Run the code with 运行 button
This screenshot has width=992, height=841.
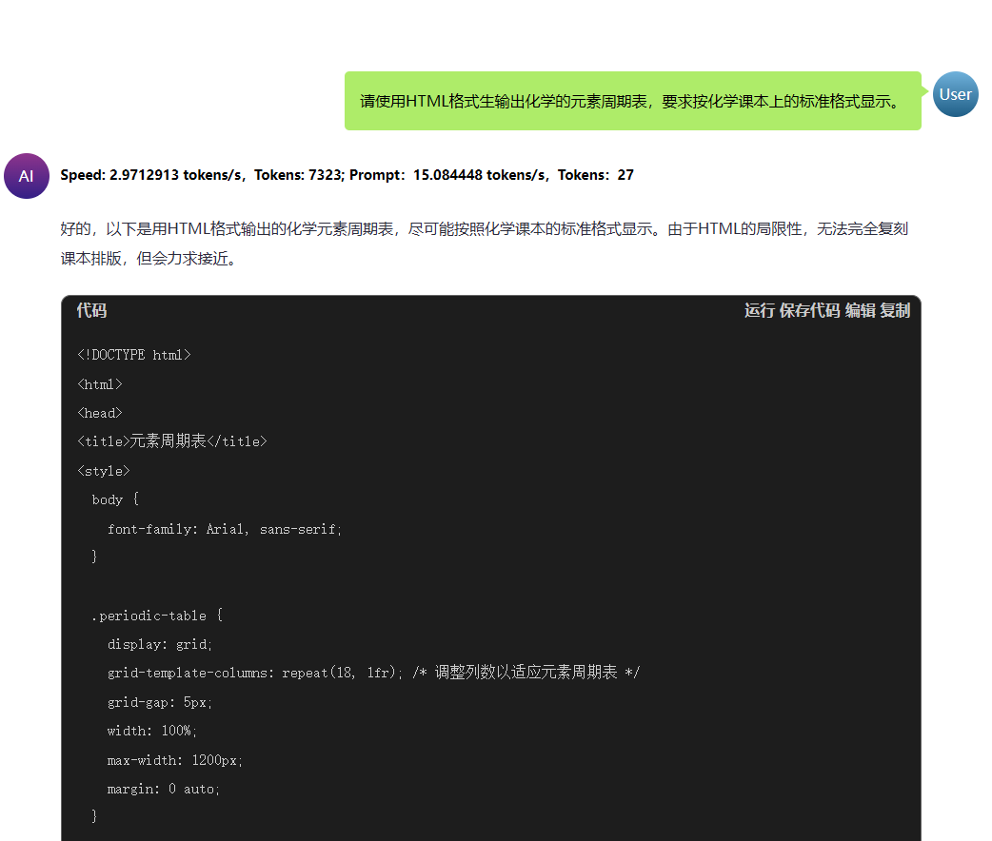tap(759, 310)
